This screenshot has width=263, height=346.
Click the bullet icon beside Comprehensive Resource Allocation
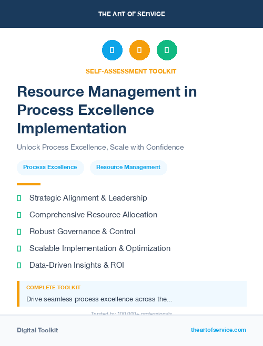19,215
